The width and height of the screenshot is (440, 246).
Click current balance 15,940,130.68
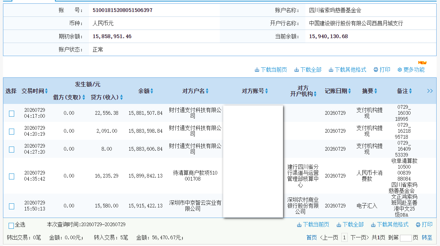click(328, 37)
